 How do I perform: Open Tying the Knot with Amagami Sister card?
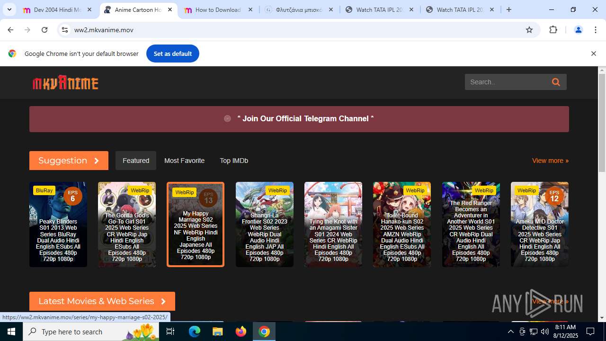pos(333,224)
